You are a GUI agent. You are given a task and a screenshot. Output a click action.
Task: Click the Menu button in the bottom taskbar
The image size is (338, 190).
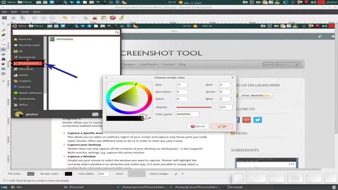pos(17,187)
